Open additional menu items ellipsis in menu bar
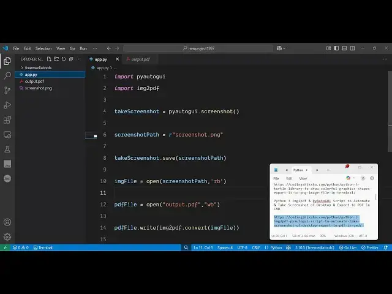 tap(95, 48)
